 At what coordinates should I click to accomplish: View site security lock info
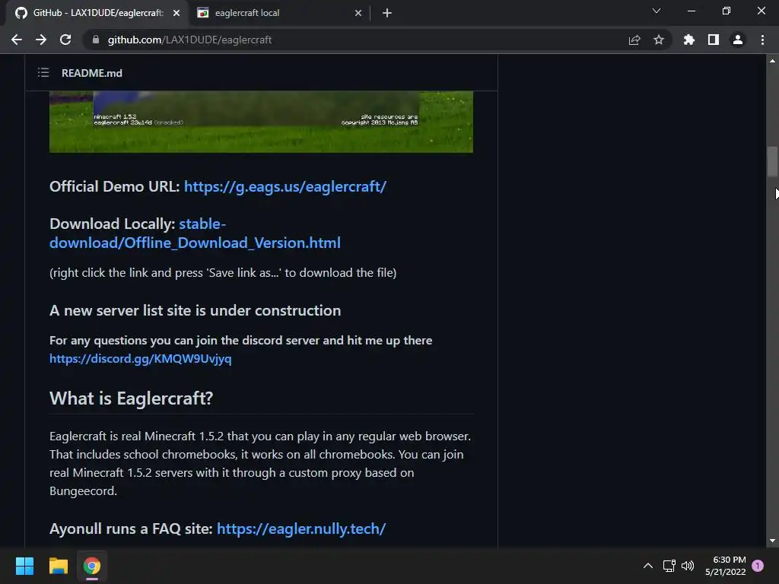point(96,40)
